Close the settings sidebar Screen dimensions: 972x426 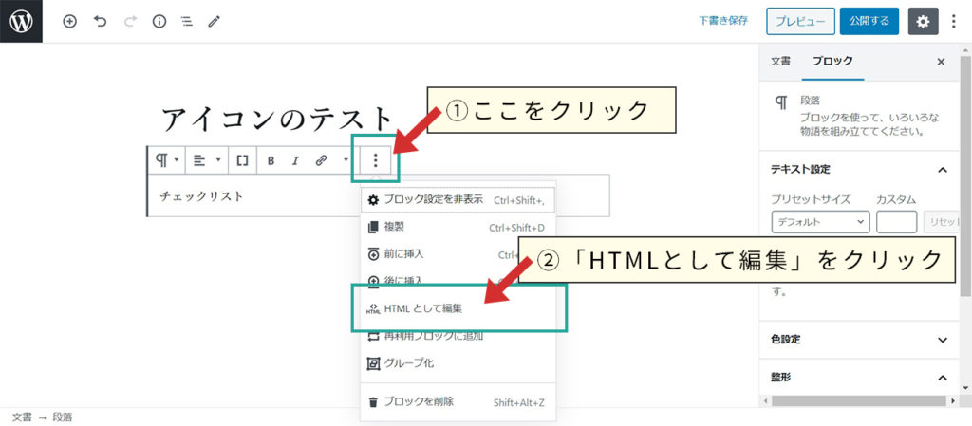(x=941, y=62)
